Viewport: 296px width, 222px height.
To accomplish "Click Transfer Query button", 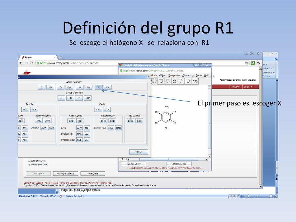I will click(133, 164).
